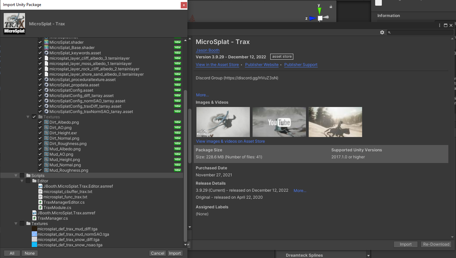This screenshot has width=456, height=258.
Task: Click the scene gizmo green Y axis cone
Action: point(319,11)
